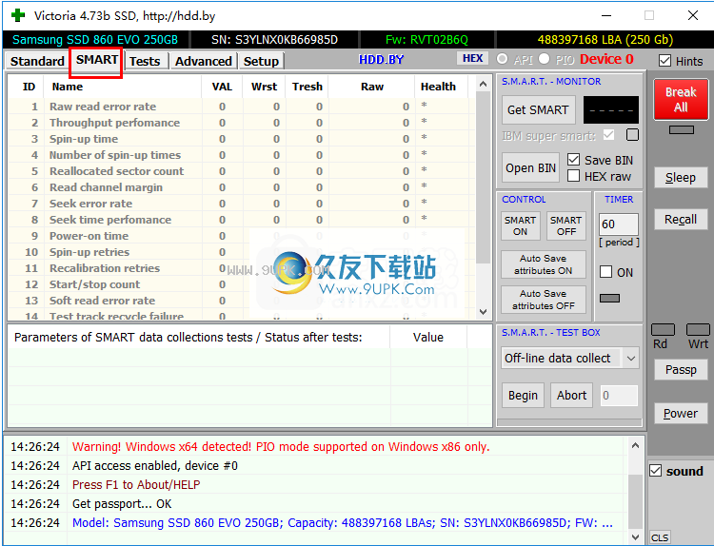Select the Start/stop count row
This screenshot has height=546, width=714.
coord(242,284)
